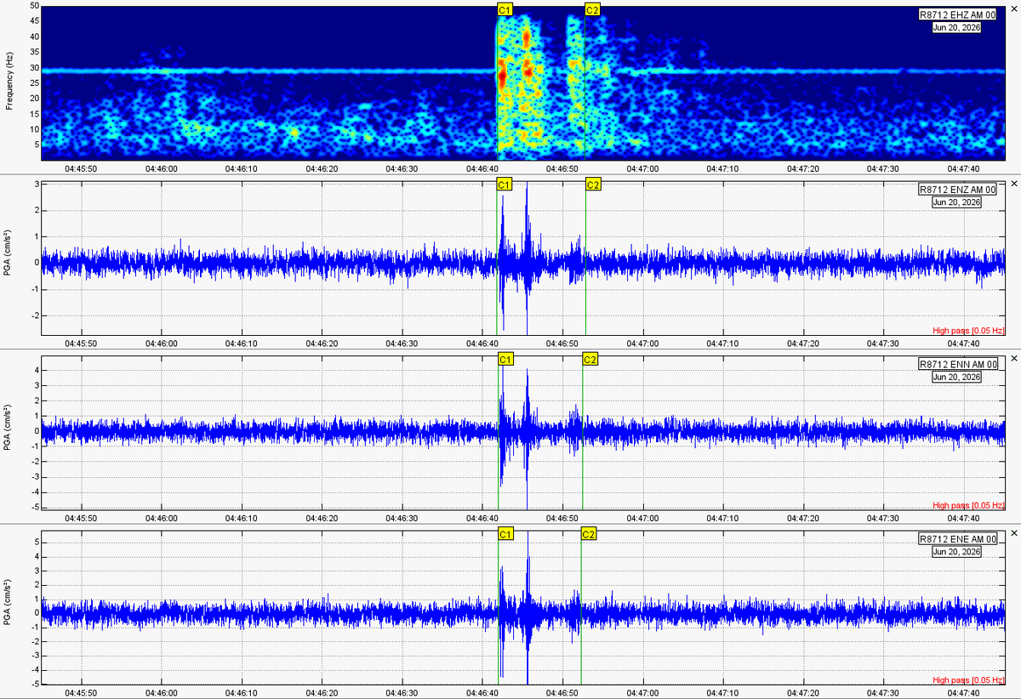Close the ENN waveform panel
This screenshot has width=1021, height=699.
[1013, 359]
